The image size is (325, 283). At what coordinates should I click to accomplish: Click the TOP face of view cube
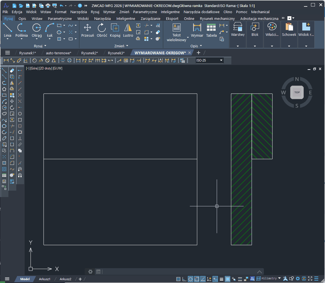click(x=297, y=92)
